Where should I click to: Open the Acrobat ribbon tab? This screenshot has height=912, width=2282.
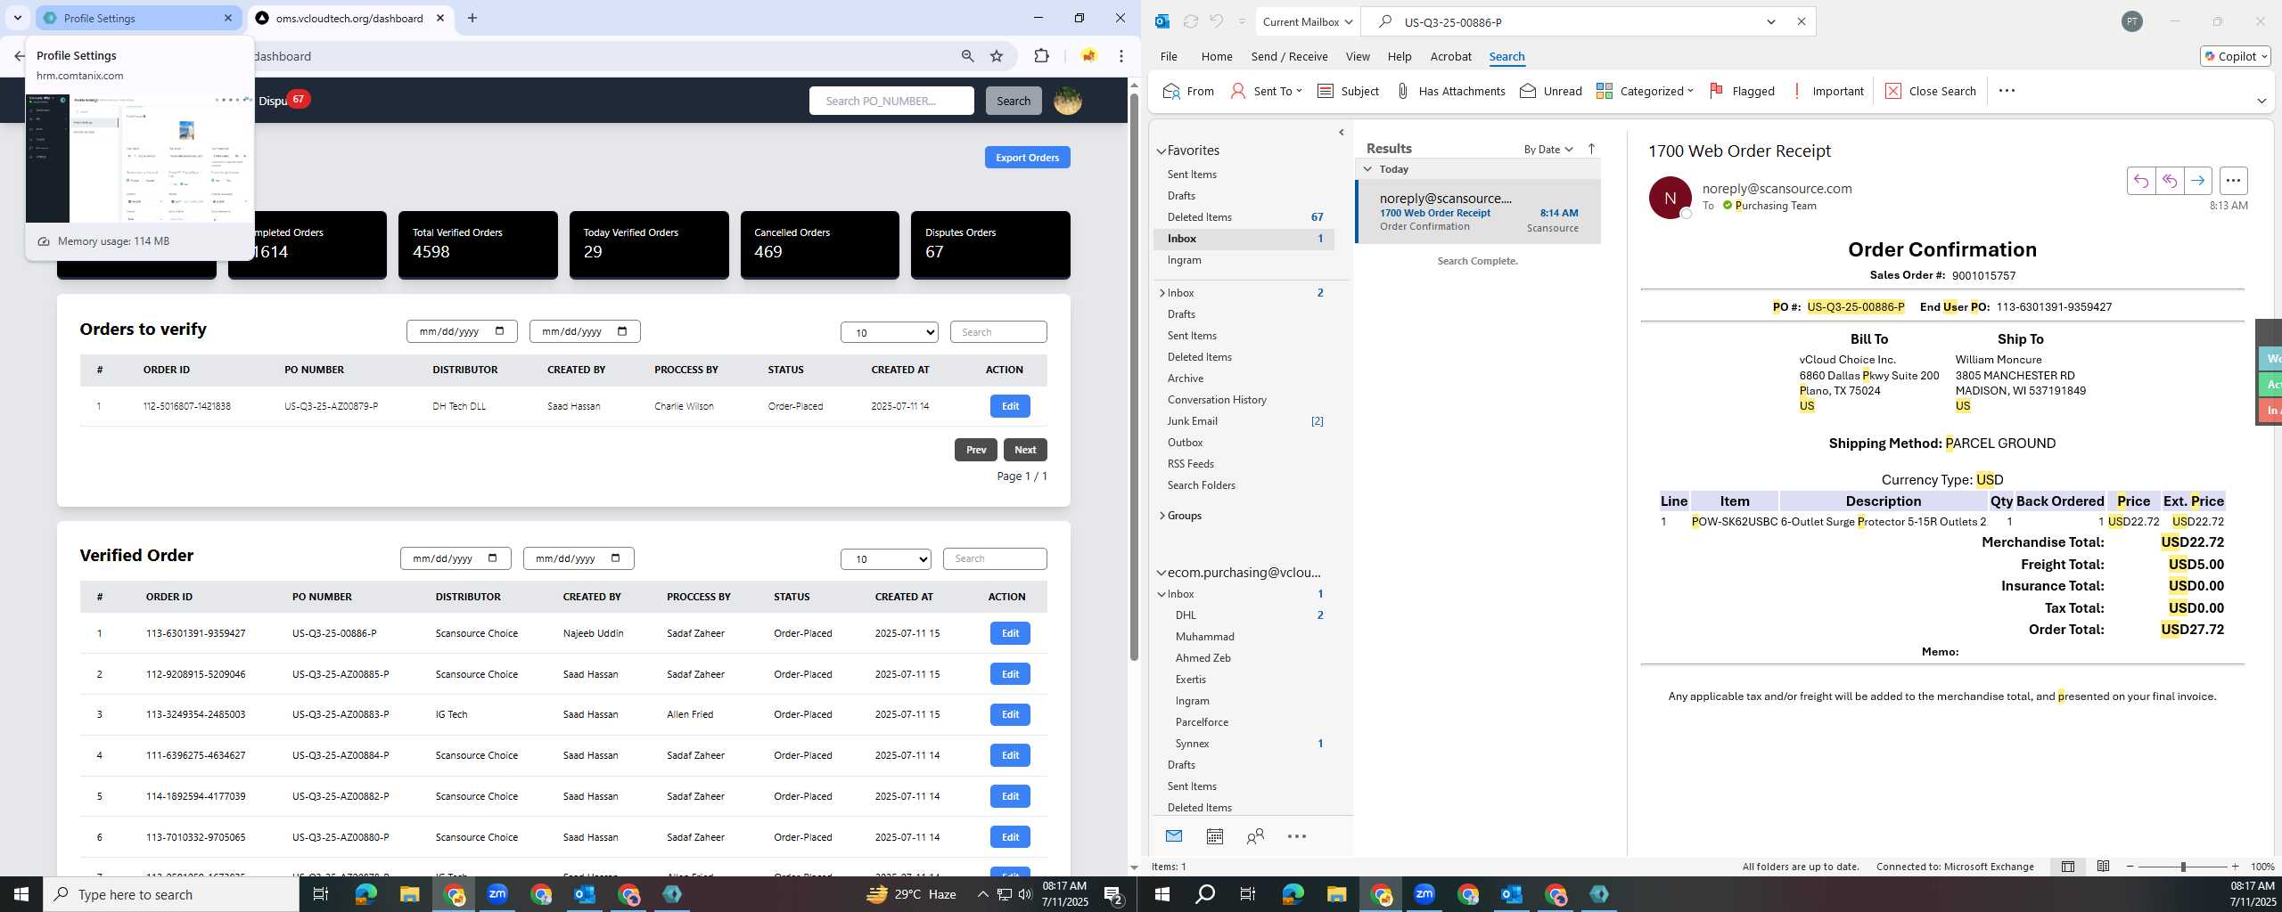[x=1450, y=56]
